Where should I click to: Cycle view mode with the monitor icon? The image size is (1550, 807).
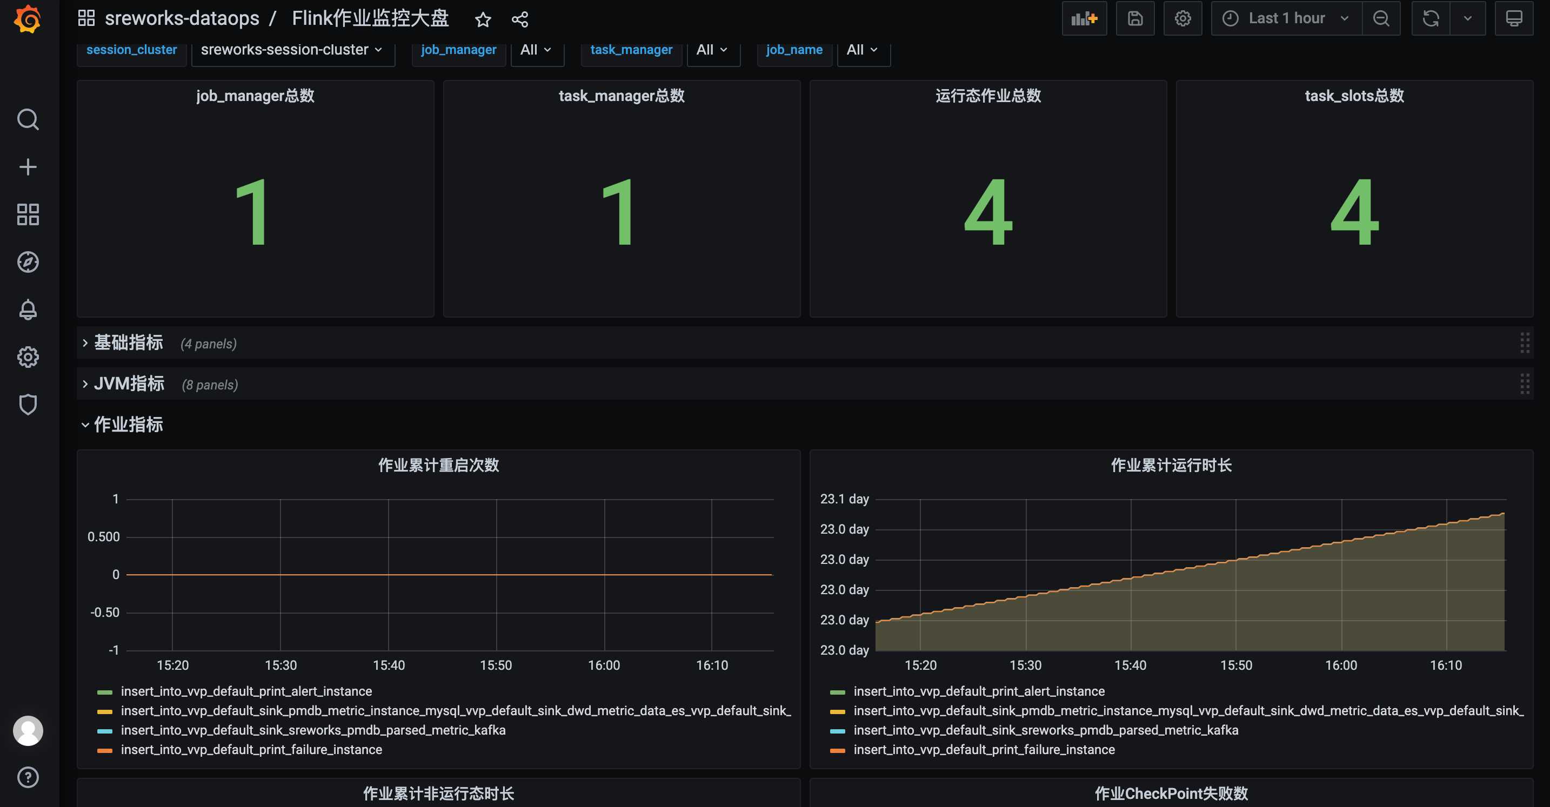(1514, 19)
